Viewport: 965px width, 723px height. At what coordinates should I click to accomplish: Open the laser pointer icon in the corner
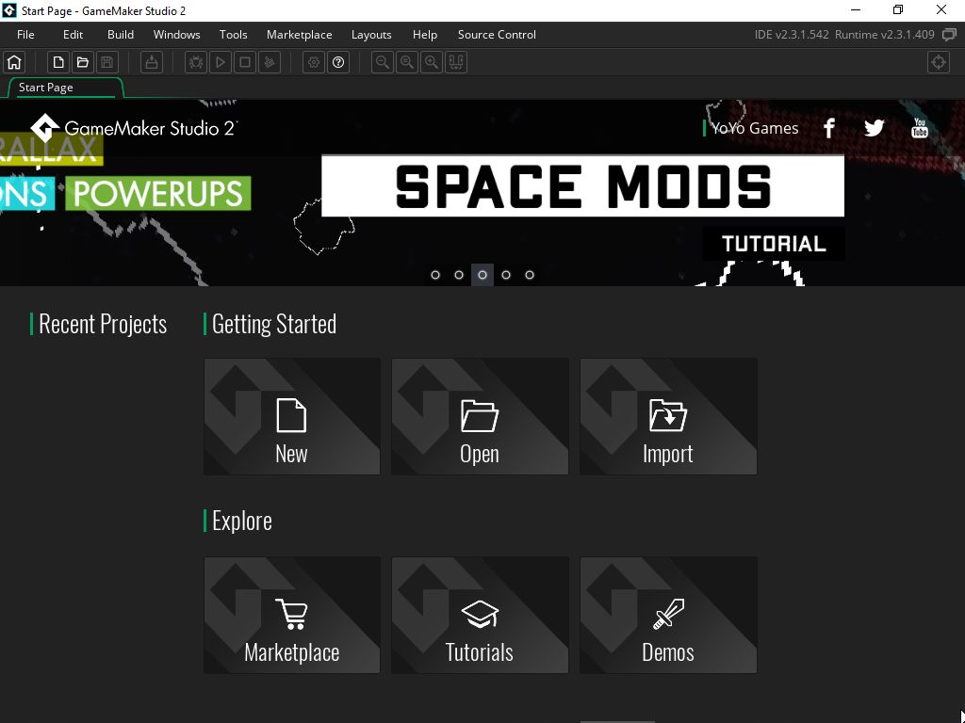pos(938,62)
